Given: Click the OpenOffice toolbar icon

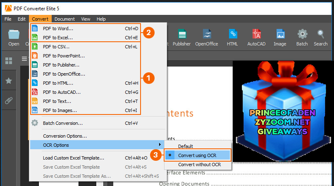Looking at the screenshot, I should (x=207, y=34).
